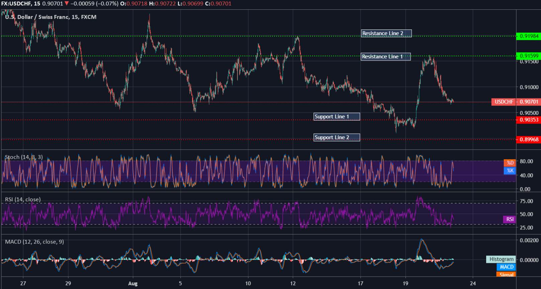Click the C:0.90701 close value in header
541x289 pixels.
(218, 4)
